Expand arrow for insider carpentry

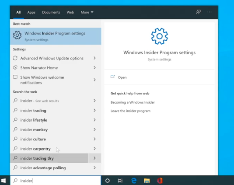pyautogui.click(x=94, y=148)
